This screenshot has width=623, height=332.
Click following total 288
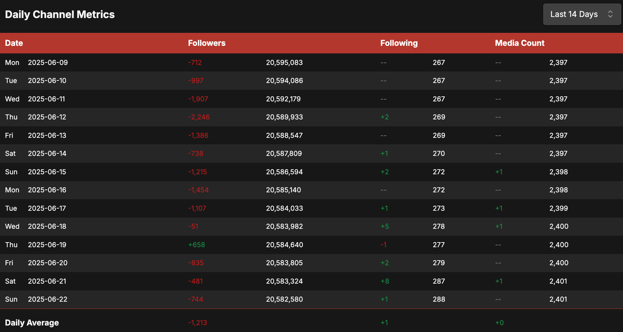[x=439, y=300]
